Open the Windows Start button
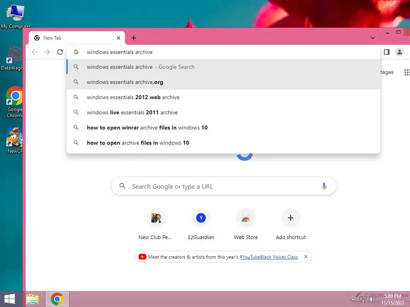 [10, 299]
